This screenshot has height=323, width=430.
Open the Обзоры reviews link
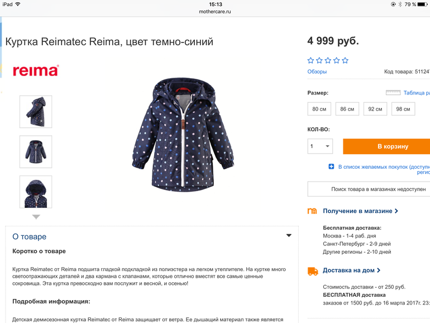pos(317,72)
